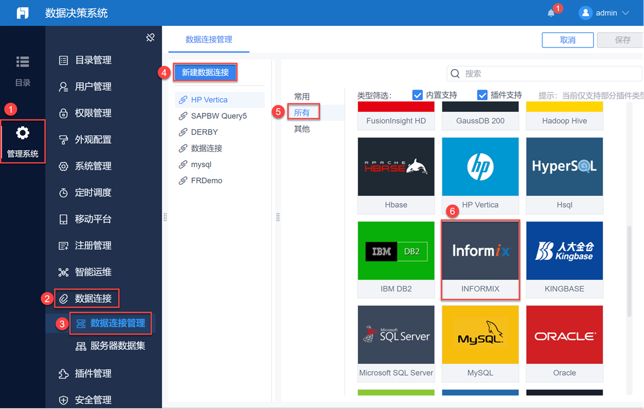
Task: Select the HP Vertica connection
Action: pos(220,100)
